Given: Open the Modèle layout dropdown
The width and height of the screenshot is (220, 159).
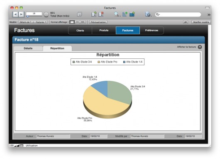Looking at the screenshot, I should point(33,22).
